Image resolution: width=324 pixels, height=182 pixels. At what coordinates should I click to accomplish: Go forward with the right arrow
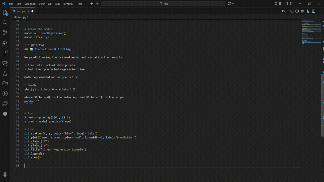click(97, 3)
